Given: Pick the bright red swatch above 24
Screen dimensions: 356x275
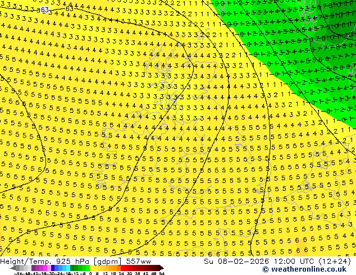Looking at the screenshot, I should pyautogui.click(x=122, y=268).
